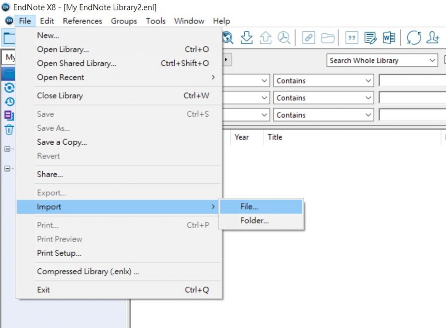Open the File menu
This screenshot has height=328, width=446.
click(25, 21)
